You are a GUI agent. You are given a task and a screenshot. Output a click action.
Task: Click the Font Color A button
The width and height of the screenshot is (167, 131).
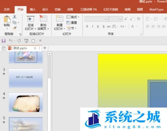coord(133,26)
